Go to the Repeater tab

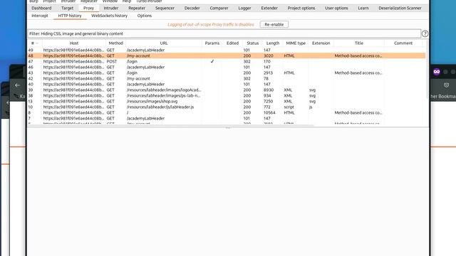coord(137,8)
